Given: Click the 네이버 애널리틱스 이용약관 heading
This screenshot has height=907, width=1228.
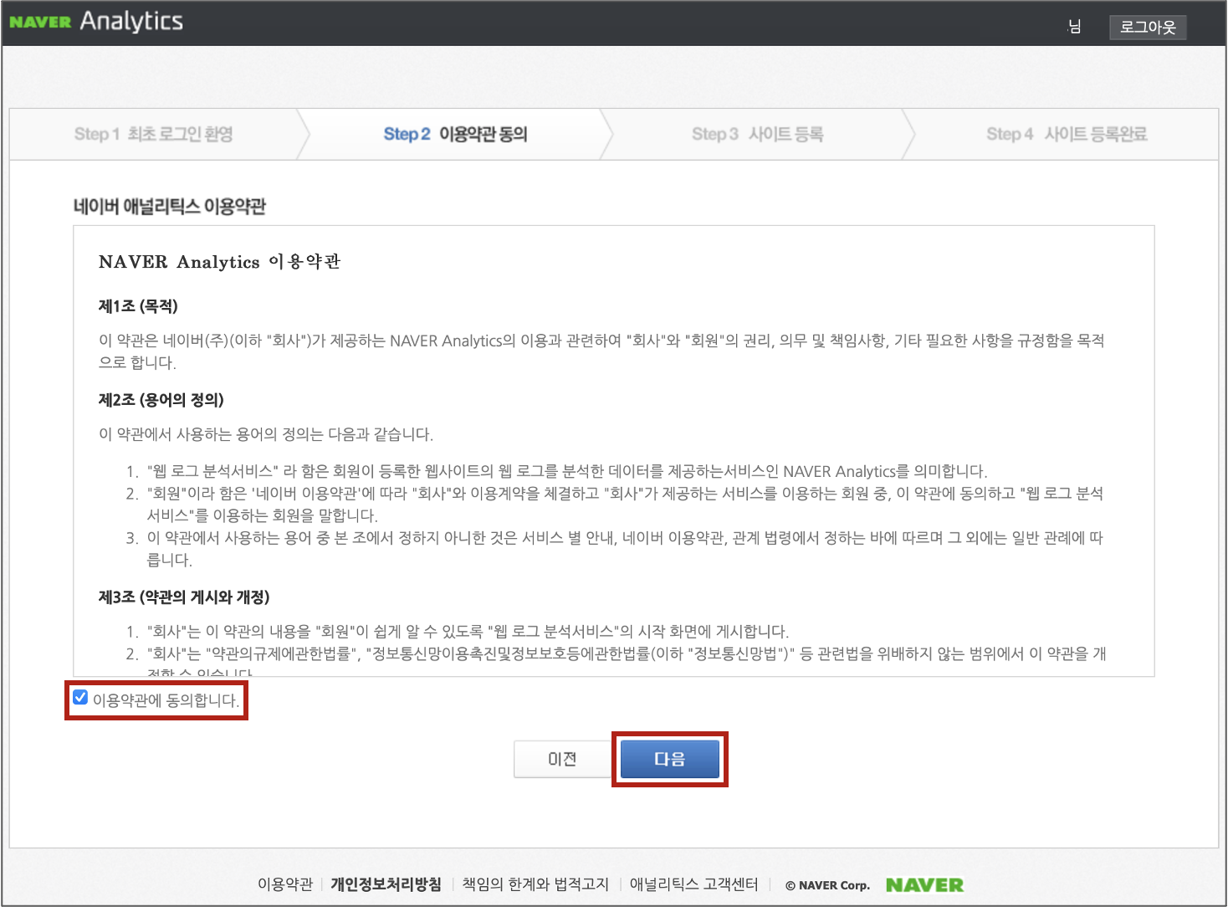Looking at the screenshot, I should pos(170,207).
